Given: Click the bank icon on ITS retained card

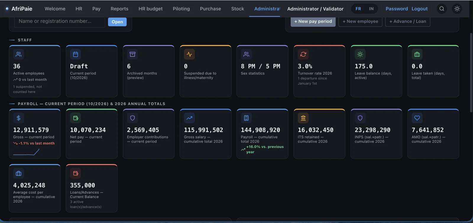Looking at the screenshot, I should pos(303,118).
